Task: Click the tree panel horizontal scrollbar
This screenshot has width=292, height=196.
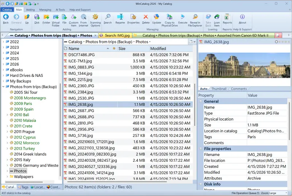Action: coord(24,182)
